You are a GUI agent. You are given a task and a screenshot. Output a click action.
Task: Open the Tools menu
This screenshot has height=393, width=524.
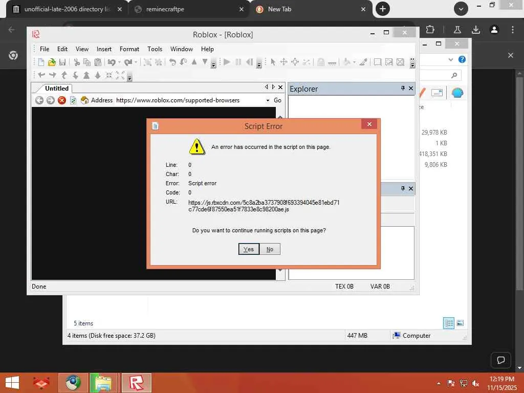pyautogui.click(x=155, y=49)
